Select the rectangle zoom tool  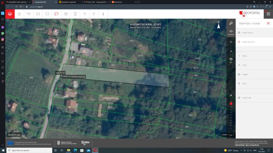point(47,14)
